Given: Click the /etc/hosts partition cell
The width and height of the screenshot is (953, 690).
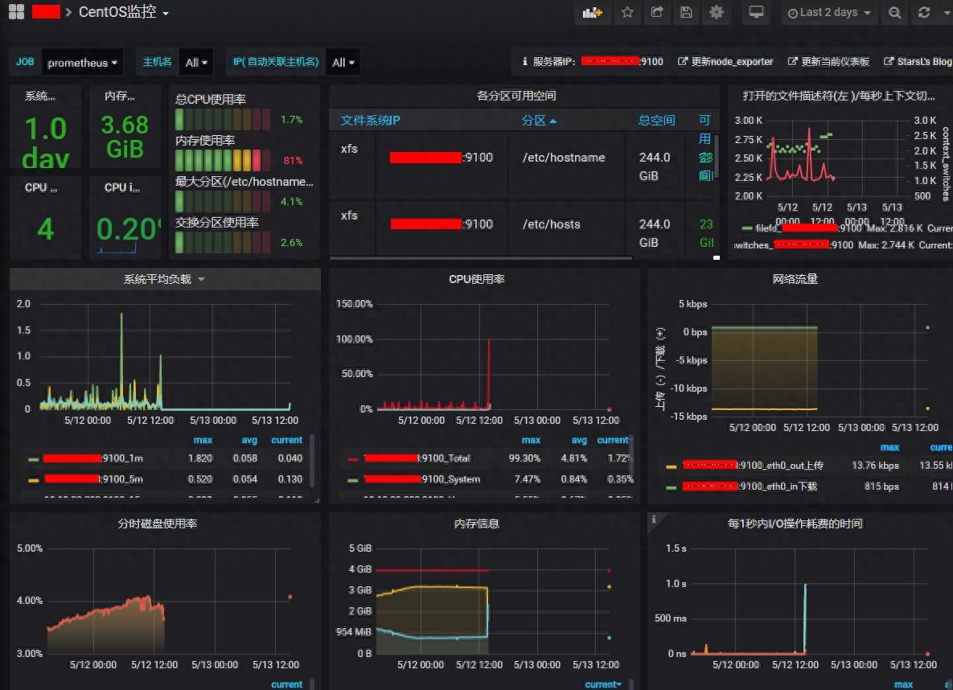Looking at the screenshot, I should point(551,224).
